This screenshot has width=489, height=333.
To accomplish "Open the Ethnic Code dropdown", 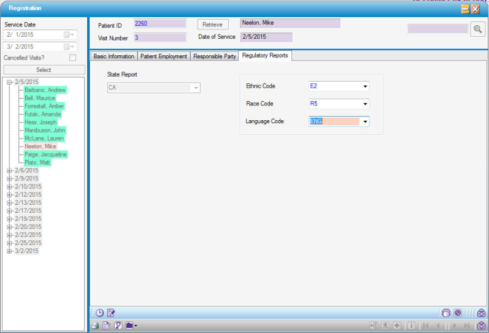I will (x=365, y=86).
